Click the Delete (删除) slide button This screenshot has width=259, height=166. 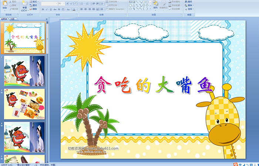point(33,9)
